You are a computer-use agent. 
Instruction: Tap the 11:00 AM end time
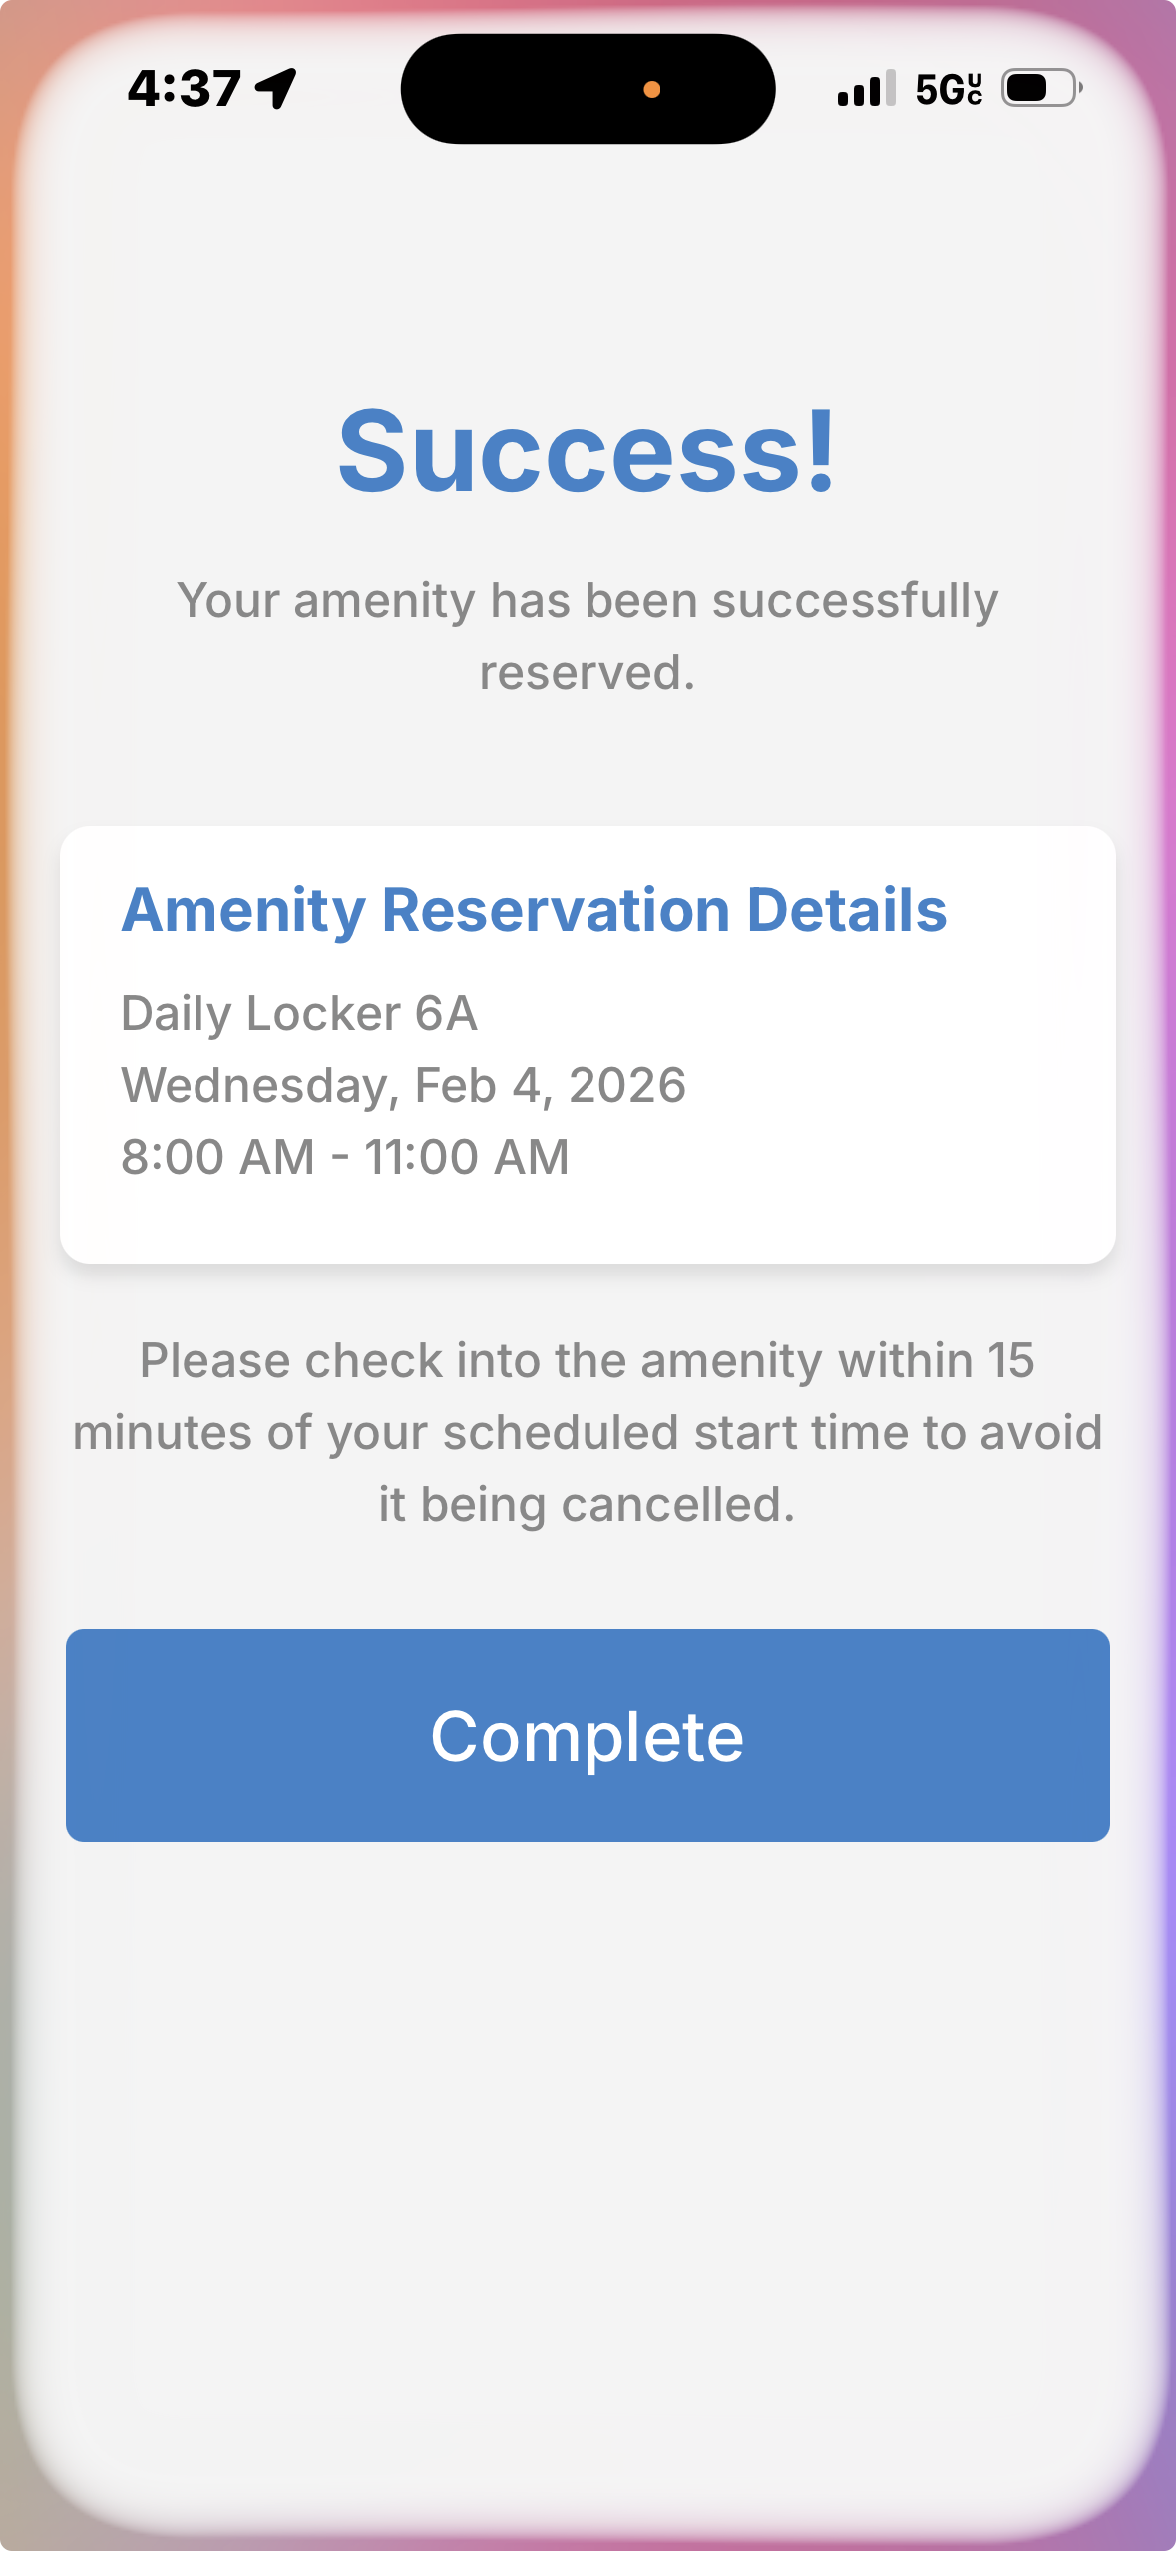[x=467, y=1158]
